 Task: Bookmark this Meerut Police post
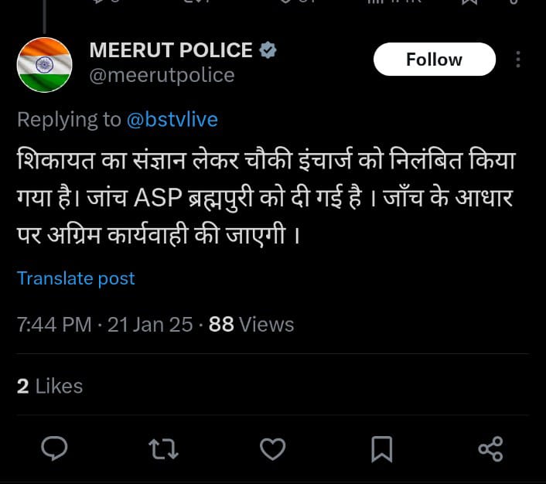(x=382, y=448)
